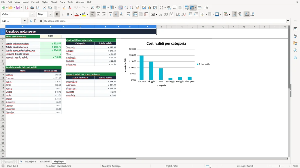The image size is (300, 168).
Task: Toggle Center Horizontally alignment
Action: (x=98, y=14)
